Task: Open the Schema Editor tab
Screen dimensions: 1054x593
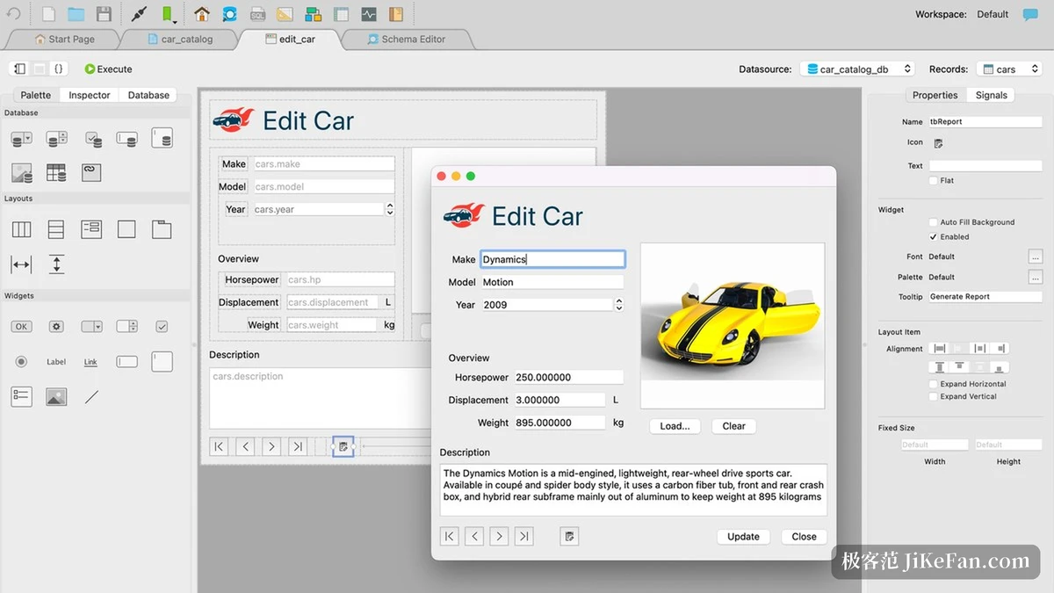Action: click(407, 40)
